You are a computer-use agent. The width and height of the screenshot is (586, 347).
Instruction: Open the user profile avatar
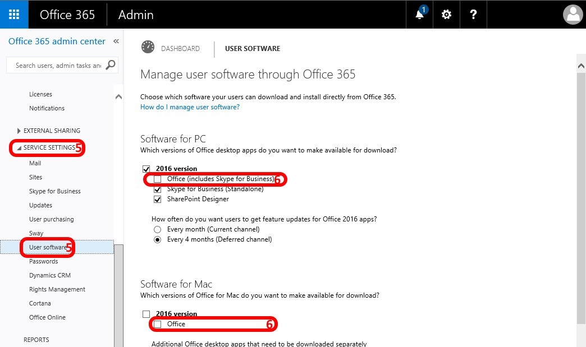pos(573,15)
